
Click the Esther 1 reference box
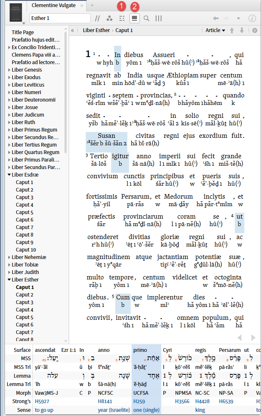click(x=60, y=18)
